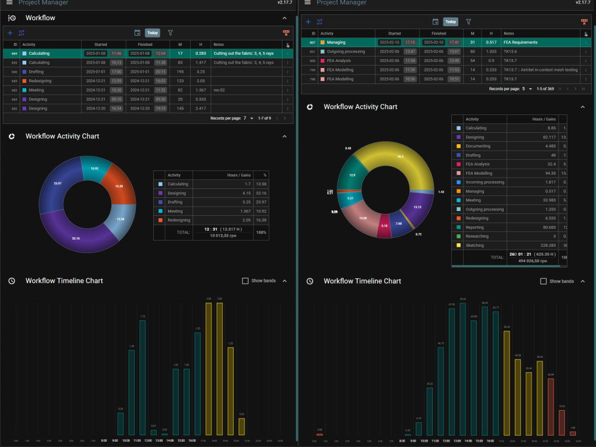Open hamburger menu in left Project Manager
Image resolution: width=596 pixels, height=447 pixels.
[x=10, y=2]
